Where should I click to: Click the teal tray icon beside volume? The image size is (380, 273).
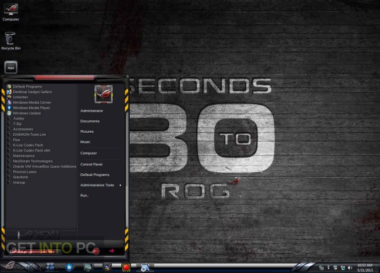(343, 268)
